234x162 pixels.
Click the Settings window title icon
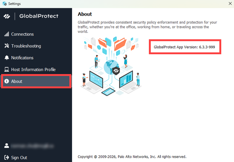(4, 4)
